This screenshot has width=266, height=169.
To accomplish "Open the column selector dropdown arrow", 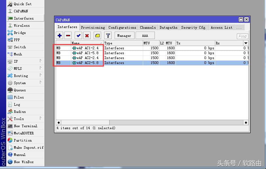I will [246, 43].
